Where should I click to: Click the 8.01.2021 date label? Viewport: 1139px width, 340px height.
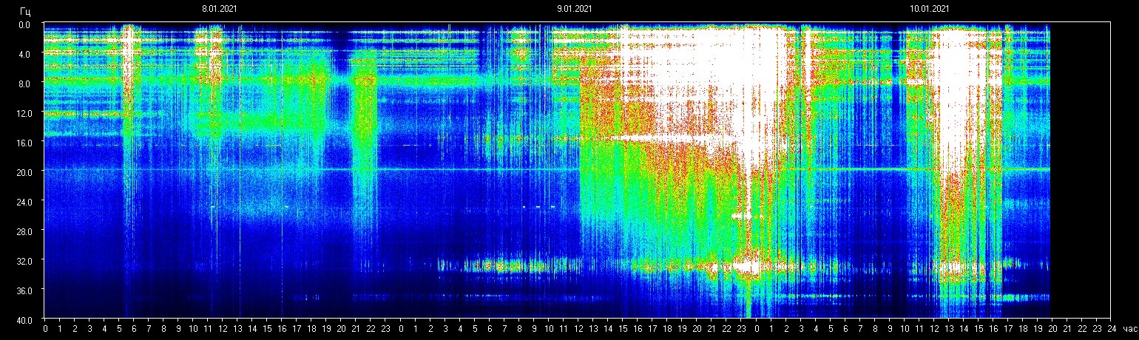click(220, 9)
